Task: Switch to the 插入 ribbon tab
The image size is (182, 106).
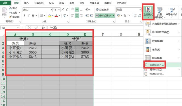Action: coord(26,3)
